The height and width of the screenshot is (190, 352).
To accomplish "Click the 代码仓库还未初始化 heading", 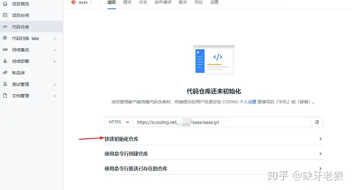I will tap(214, 91).
